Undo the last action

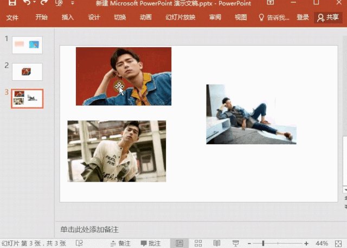pos(27,2)
